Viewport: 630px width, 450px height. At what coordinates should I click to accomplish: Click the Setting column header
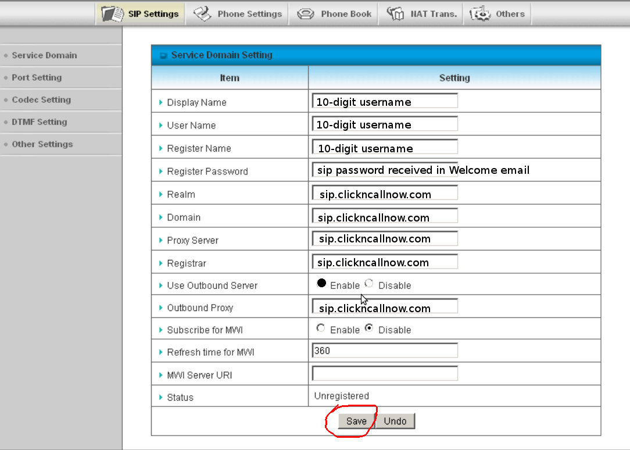[x=454, y=78]
